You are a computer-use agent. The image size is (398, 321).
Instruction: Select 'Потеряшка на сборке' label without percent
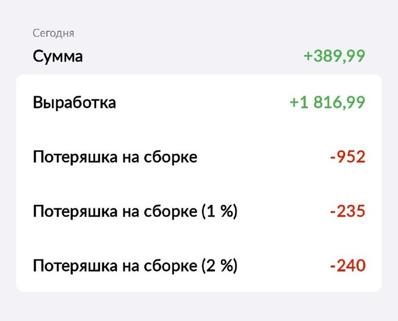pyautogui.click(x=115, y=157)
